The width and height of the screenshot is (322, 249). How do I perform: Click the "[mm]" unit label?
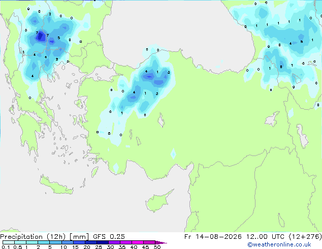79,237
